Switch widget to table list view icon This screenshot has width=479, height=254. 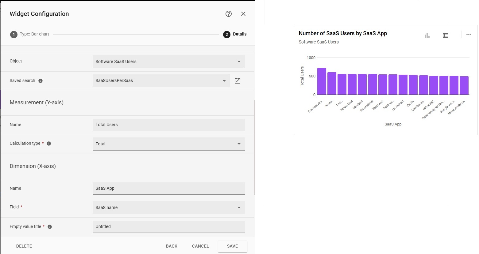click(x=446, y=35)
